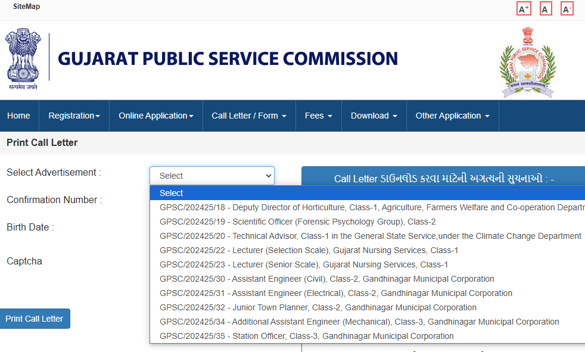Image resolution: width=585 pixels, height=352 pixels.
Task: Open the Other Application menu
Action: tap(452, 116)
